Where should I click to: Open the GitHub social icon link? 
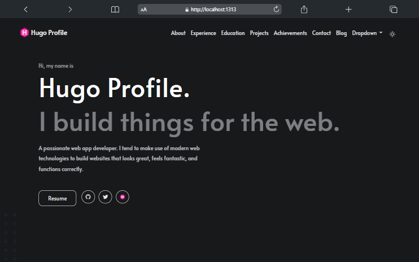tap(88, 197)
